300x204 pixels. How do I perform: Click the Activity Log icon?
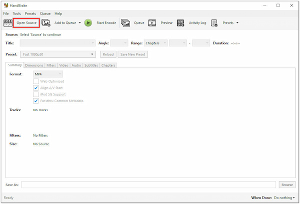click(x=180, y=23)
